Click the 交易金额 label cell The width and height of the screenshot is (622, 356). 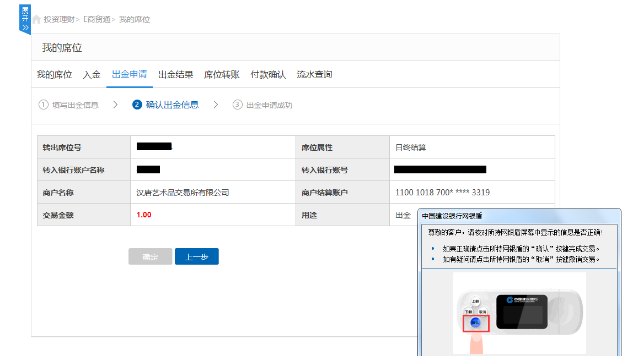(x=84, y=215)
